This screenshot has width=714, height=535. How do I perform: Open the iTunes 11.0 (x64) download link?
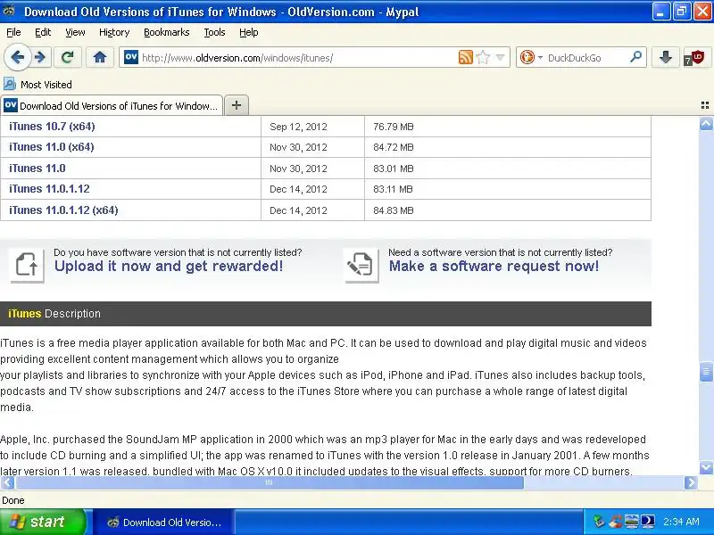[52, 147]
